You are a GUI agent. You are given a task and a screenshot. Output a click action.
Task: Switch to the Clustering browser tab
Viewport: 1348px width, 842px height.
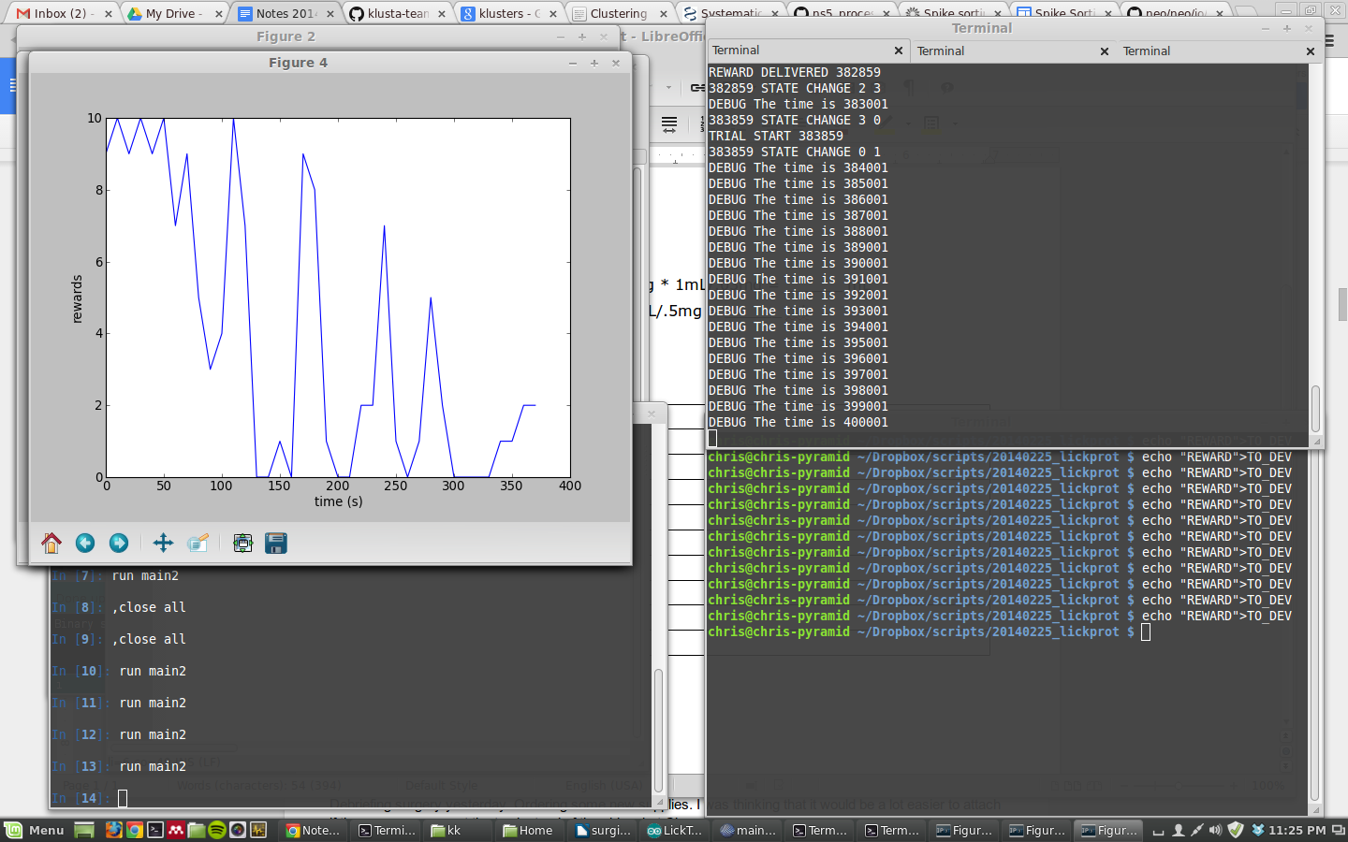click(x=618, y=14)
